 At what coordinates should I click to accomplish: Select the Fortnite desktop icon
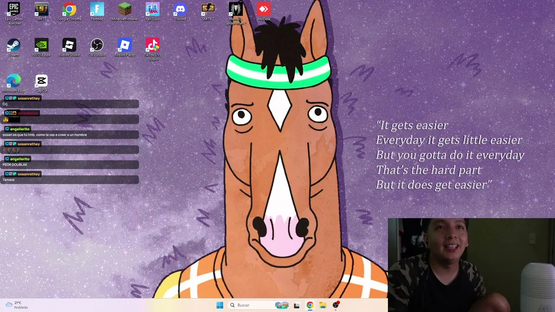[x=97, y=12]
